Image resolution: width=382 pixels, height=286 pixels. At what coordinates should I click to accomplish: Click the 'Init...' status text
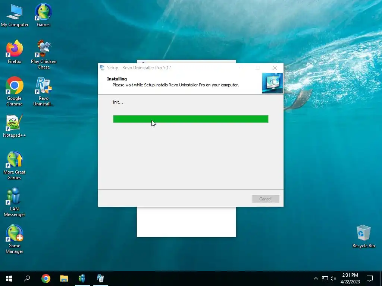118,102
